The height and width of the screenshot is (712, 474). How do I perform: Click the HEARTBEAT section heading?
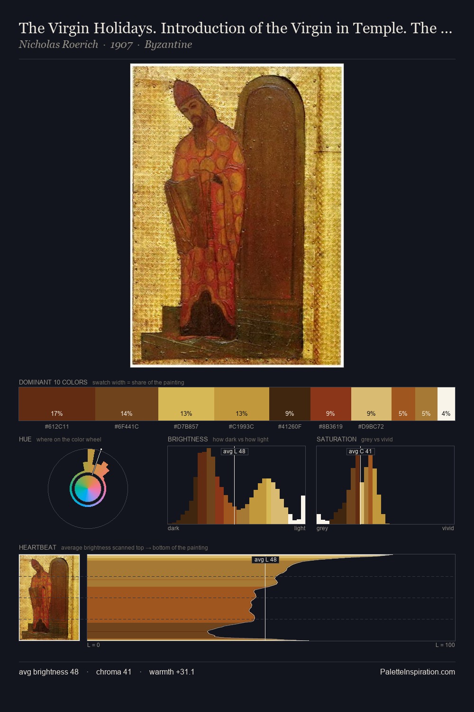click(x=37, y=547)
